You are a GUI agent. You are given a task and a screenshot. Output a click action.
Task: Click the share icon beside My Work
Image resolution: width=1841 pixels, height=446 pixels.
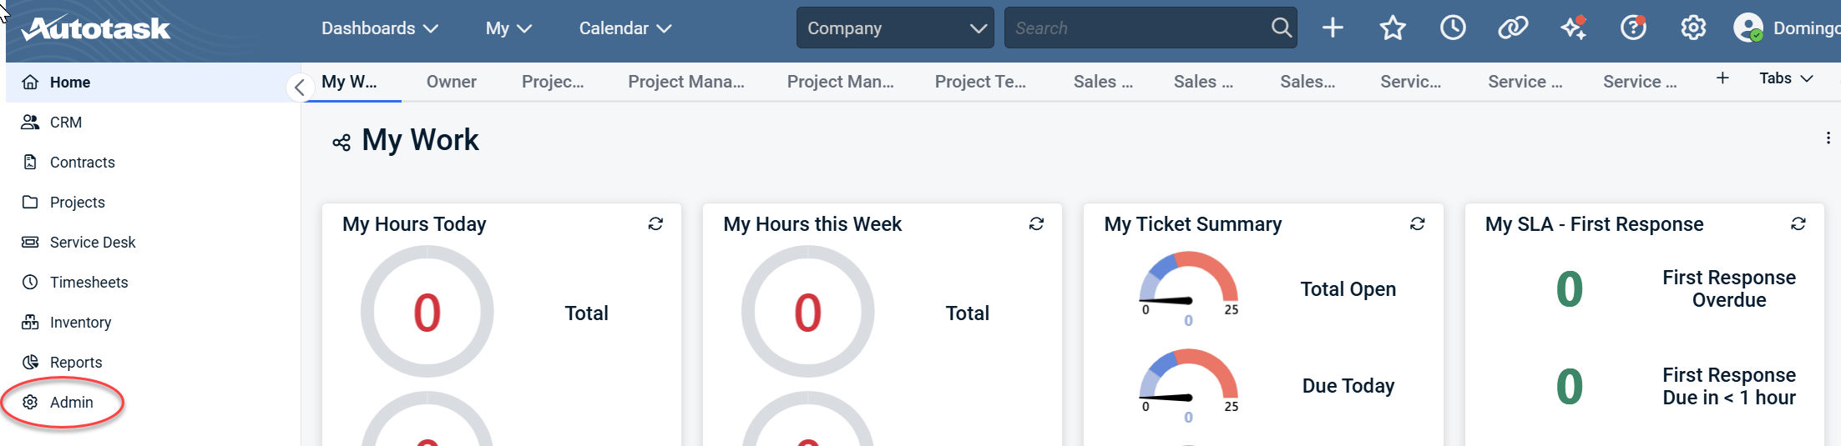pyautogui.click(x=341, y=143)
